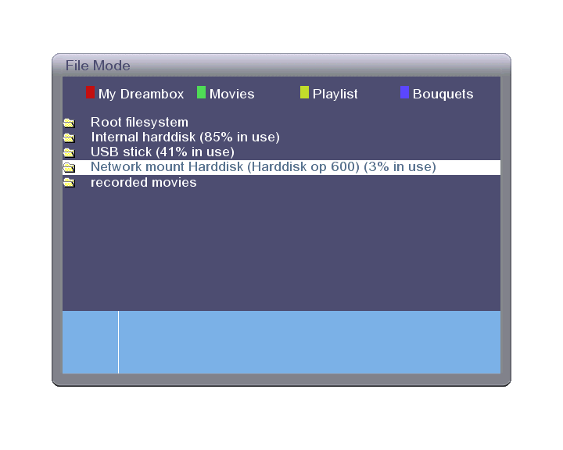Screen dimensions: 563x450
Task: Select 'USB stick (41% in use)' entry
Action: click(x=281, y=152)
